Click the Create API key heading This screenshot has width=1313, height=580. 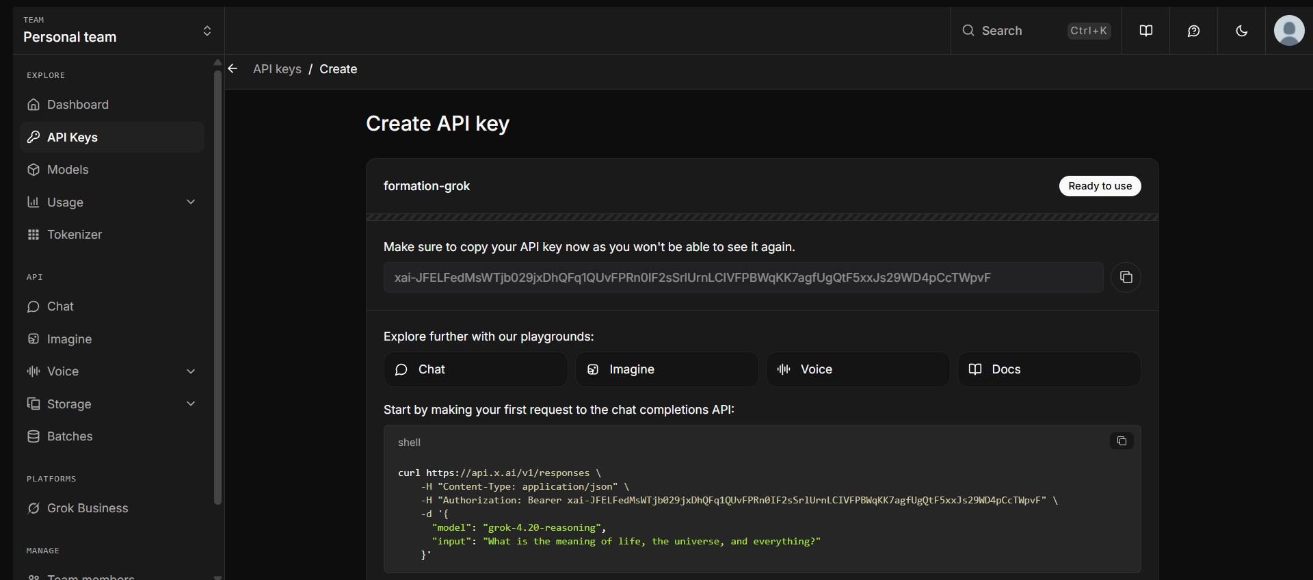coord(438,123)
